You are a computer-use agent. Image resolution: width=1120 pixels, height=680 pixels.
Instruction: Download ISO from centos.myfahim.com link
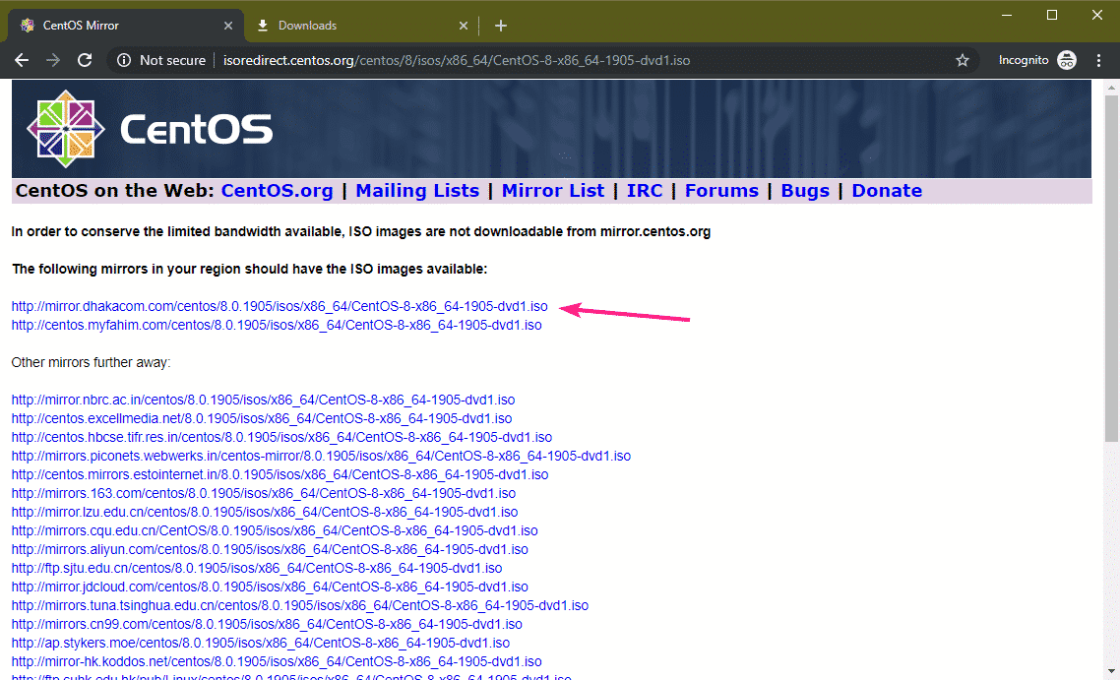[x=277, y=325]
